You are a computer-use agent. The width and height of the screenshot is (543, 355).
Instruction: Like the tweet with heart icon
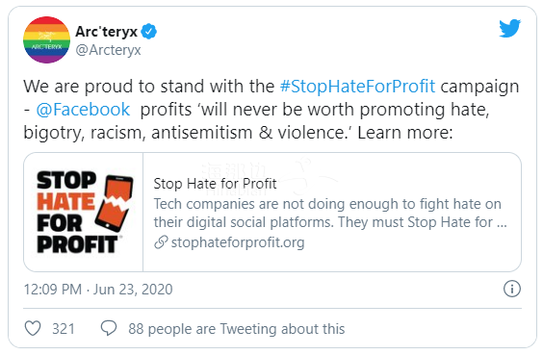click(33, 328)
